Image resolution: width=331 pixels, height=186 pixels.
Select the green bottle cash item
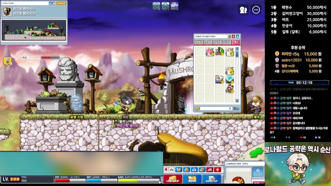pos(220,52)
